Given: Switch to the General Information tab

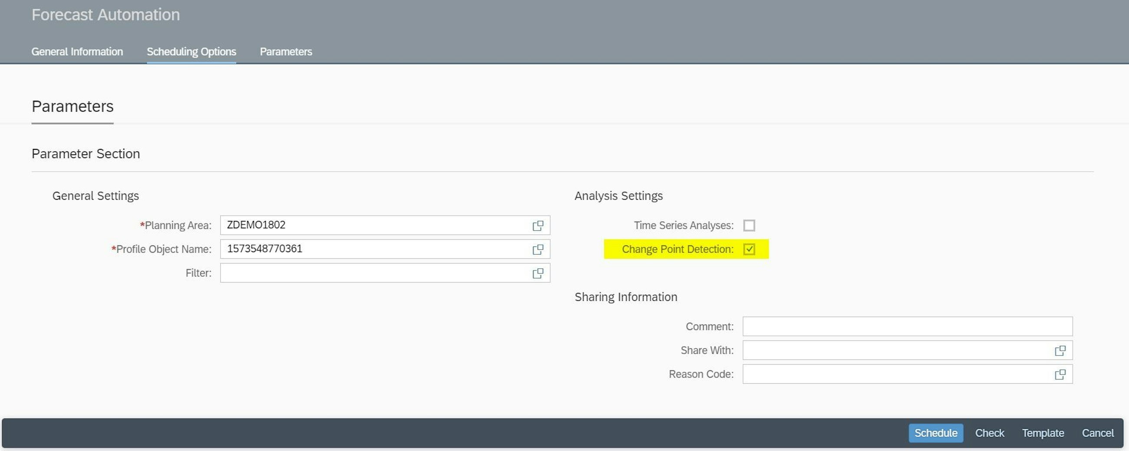Looking at the screenshot, I should point(77,52).
